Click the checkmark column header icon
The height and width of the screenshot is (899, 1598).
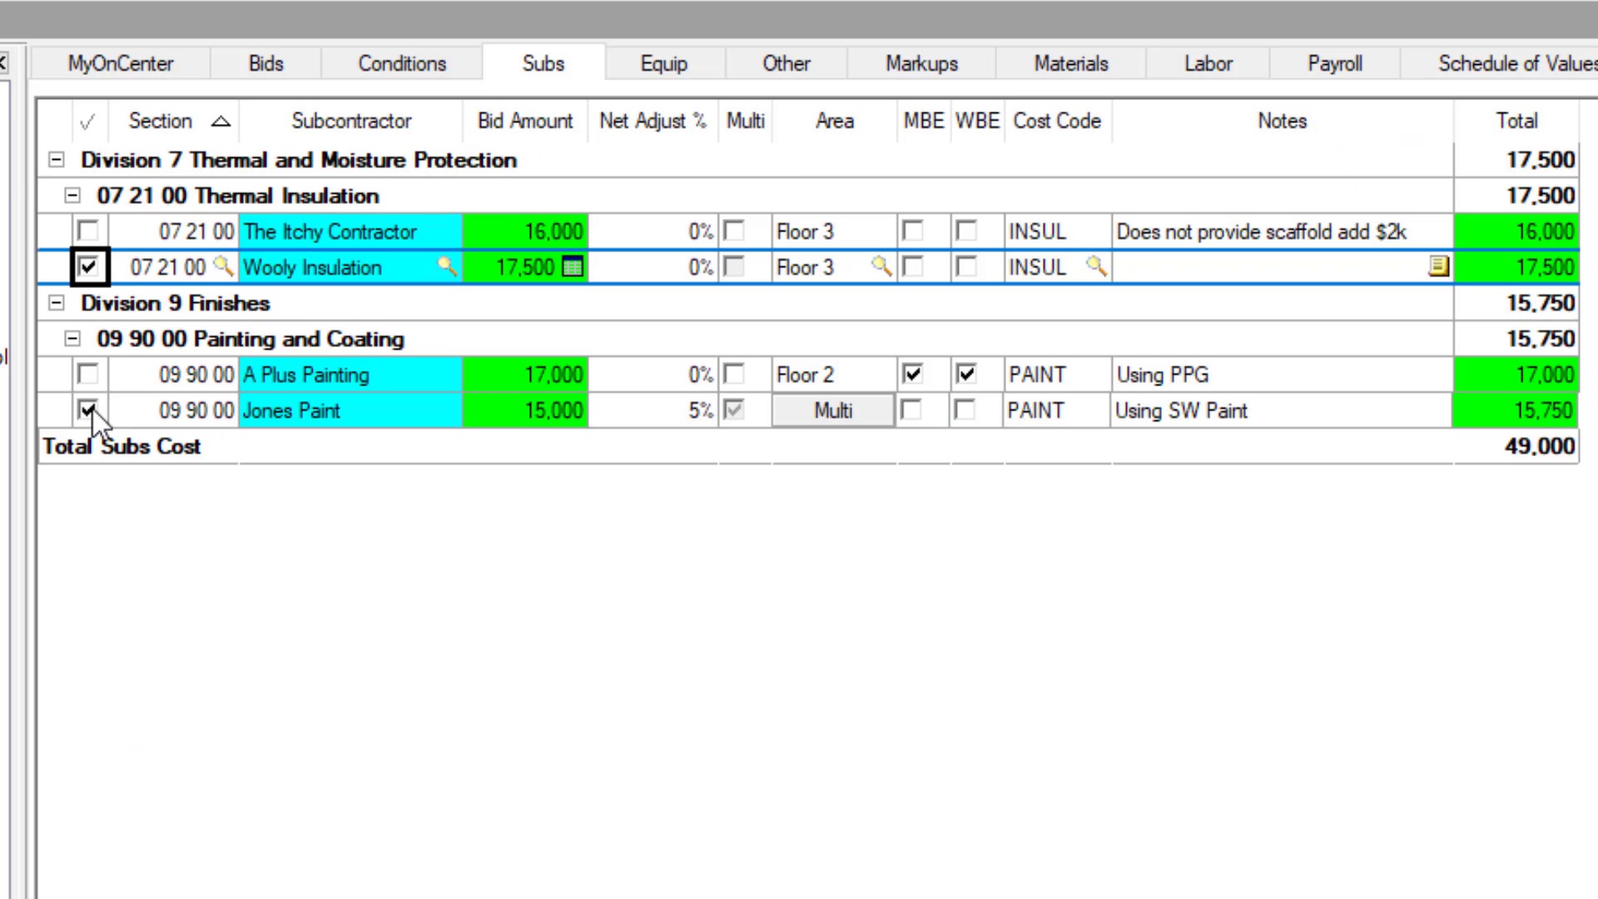87,122
